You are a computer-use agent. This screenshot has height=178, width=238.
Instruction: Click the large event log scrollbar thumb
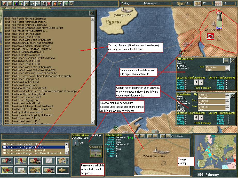[93, 31]
